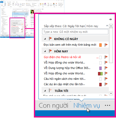The width and height of the screenshot is (116, 118).
Task: Pin the tasks peek using the pushpin icon
Action: pyautogui.click(x=110, y=19)
